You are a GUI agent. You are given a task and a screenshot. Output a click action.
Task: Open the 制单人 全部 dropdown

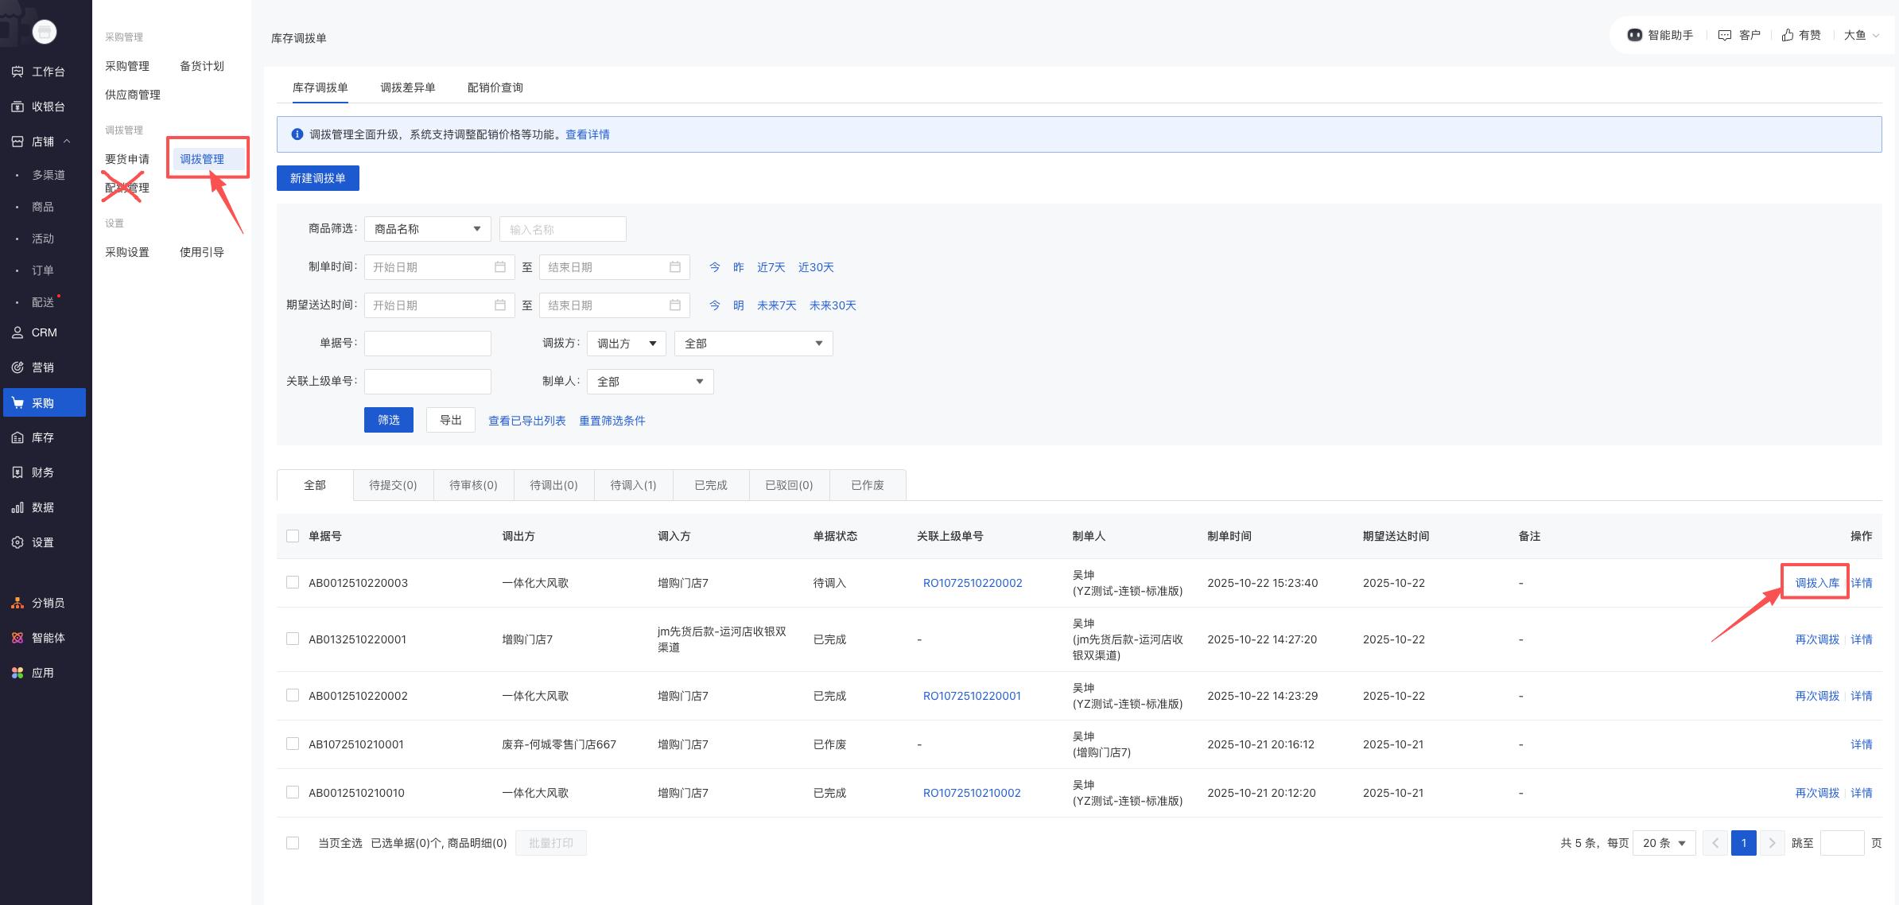pos(650,382)
